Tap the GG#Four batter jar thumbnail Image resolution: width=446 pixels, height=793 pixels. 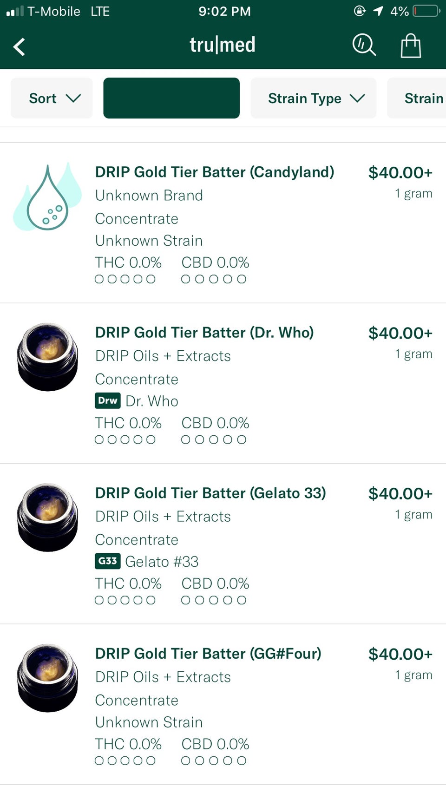coord(47,678)
